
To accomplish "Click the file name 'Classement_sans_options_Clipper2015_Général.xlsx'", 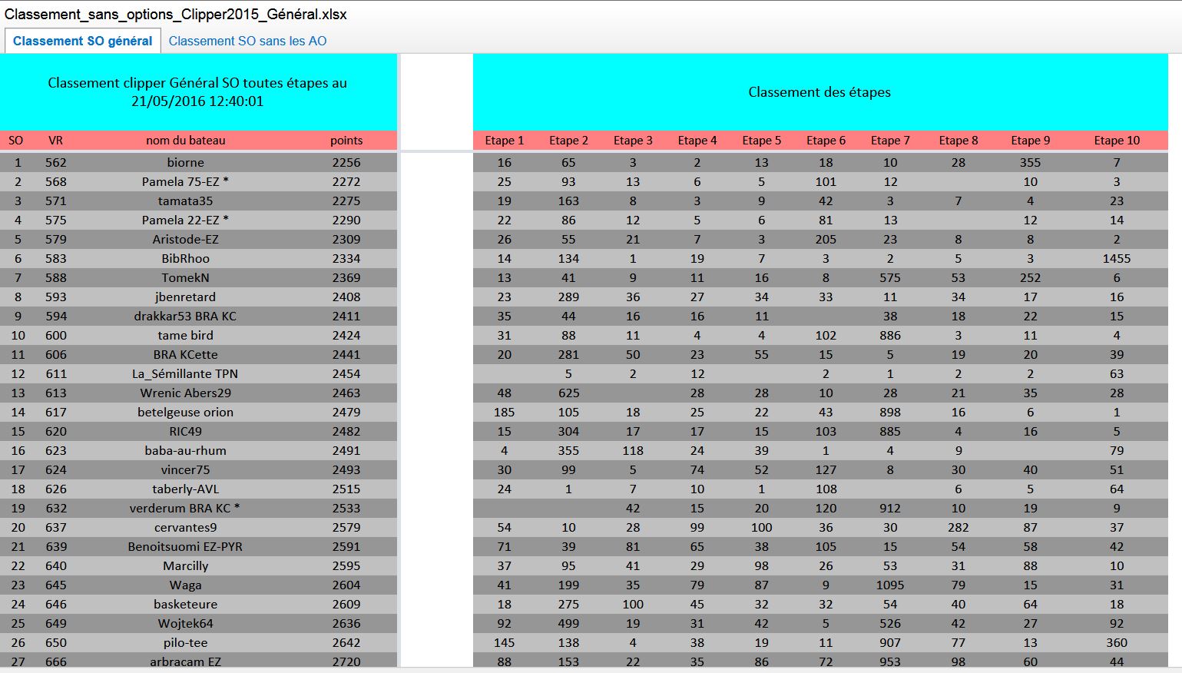I will 176,14.
